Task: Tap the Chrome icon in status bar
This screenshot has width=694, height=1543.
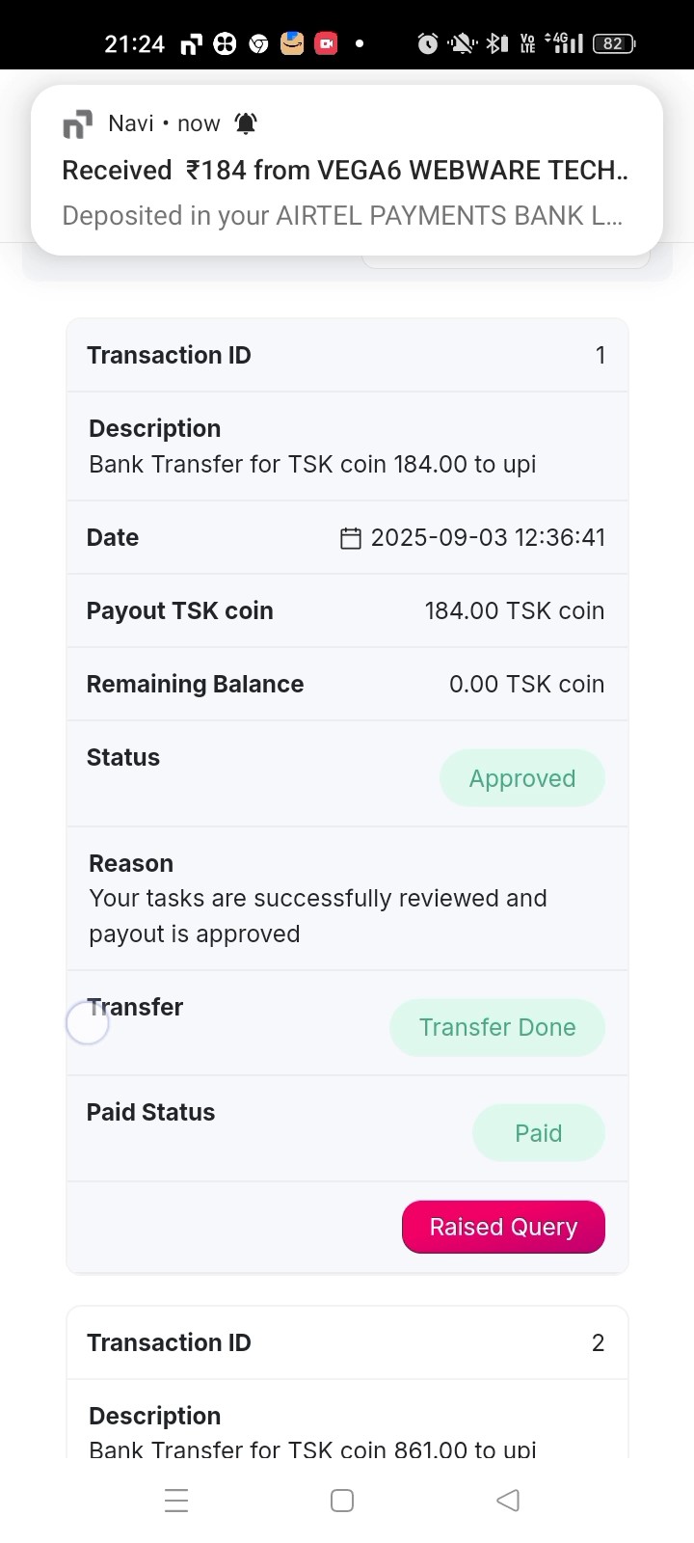Action: 258,43
